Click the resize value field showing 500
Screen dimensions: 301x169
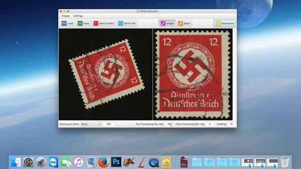coord(109,124)
